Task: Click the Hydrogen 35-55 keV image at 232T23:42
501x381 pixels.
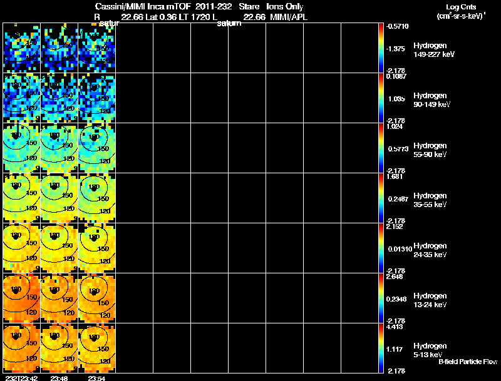Action: pyautogui.click(x=22, y=198)
